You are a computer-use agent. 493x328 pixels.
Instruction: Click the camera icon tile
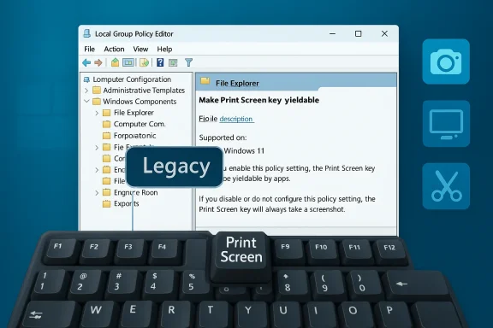(446, 61)
